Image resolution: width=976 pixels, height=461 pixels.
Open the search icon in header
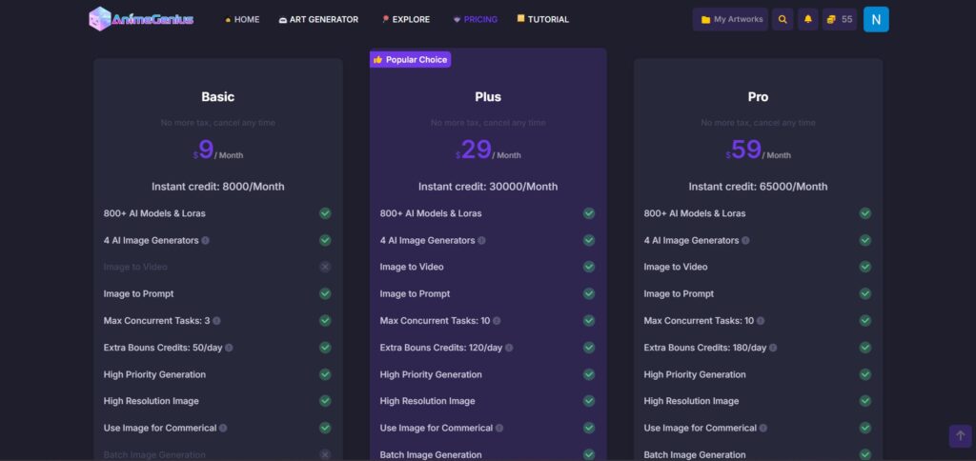pyautogui.click(x=783, y=19)
